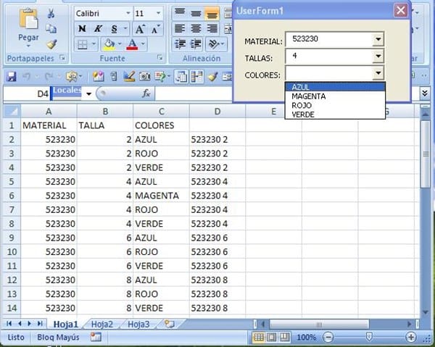Choose VERDE from the COLORES list

coord(335,114)
